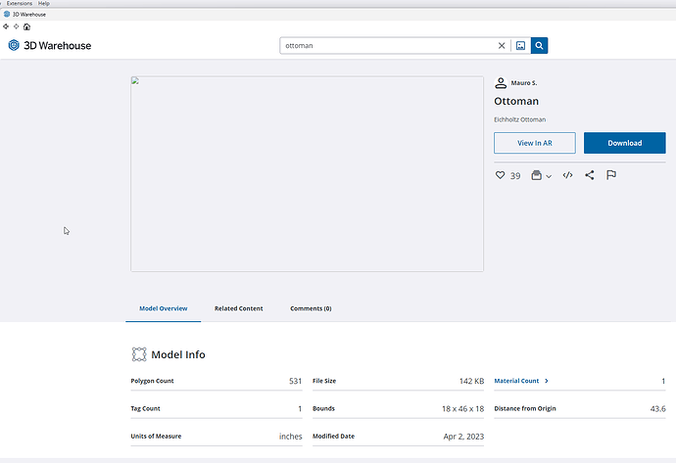The height and width of the screenshot is (463, 676).
Task: Click the Model Info section icon
Action: [x=139, y=354]
